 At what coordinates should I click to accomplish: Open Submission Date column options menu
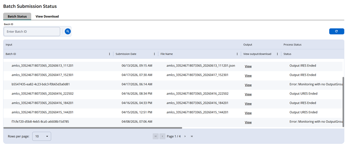point(154,54)
